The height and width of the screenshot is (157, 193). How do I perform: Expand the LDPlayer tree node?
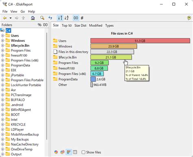pyautogui.click(x=2, y=129)
